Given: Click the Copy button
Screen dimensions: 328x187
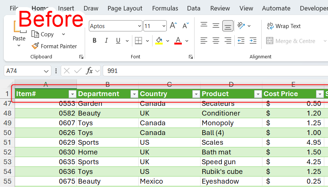Looking at the screenshot, I should 43,34.
